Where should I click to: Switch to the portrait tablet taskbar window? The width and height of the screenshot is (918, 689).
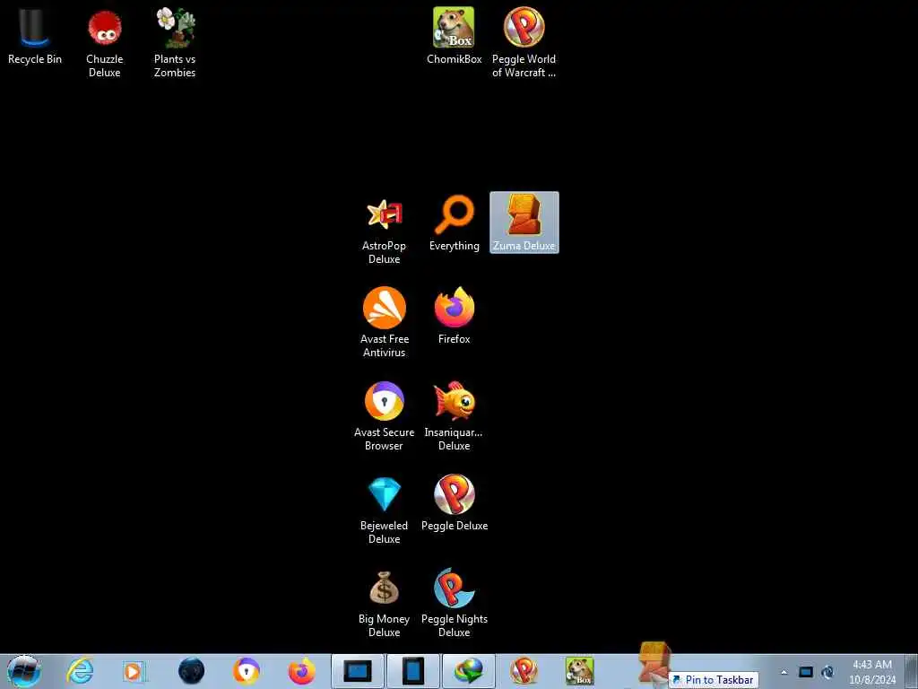tap(412, 671)
